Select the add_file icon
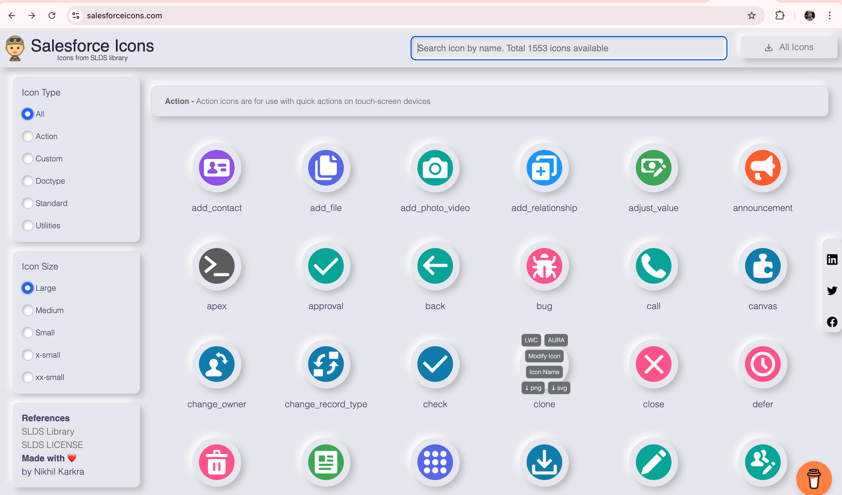The height and width of the screenshot is (495, 842). [326, 168]
